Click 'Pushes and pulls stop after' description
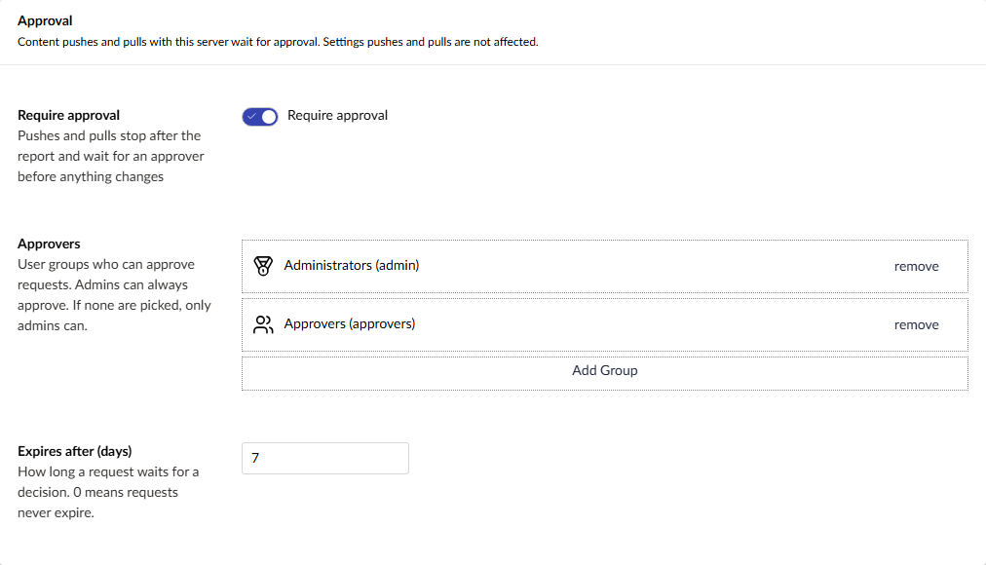The image size is (986, 565). click(x=111, y=156)
